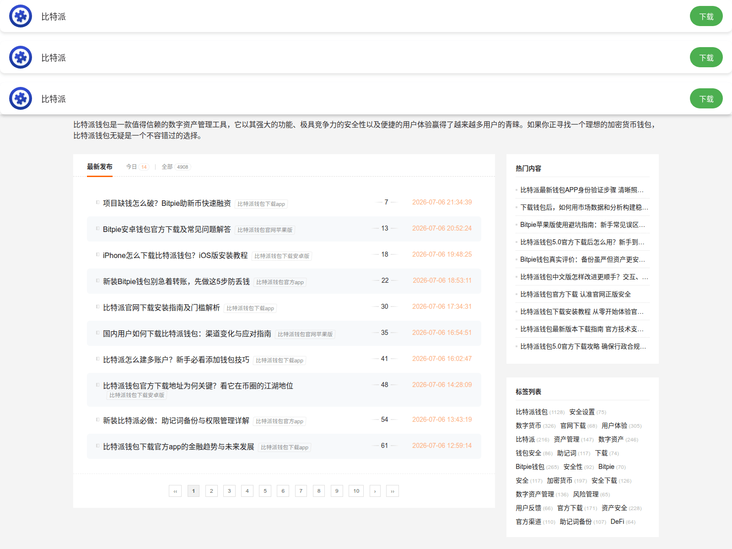
Task: Open article 项目缺钱怎么破？Bitpie助新币快速融资
Action: [167, 203]
